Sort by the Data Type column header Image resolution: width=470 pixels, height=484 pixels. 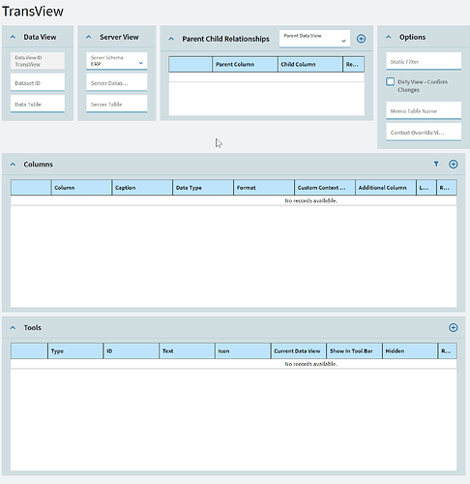click(203, 188)
